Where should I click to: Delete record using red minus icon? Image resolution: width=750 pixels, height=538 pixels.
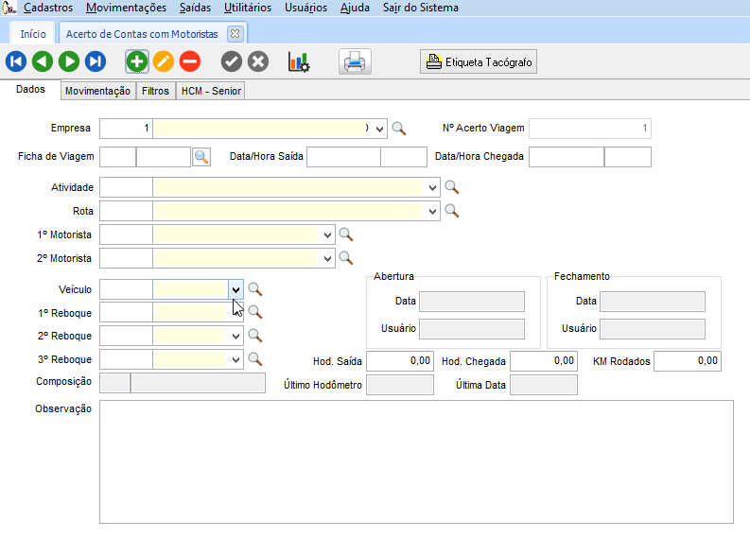click(x=189, y=62)
